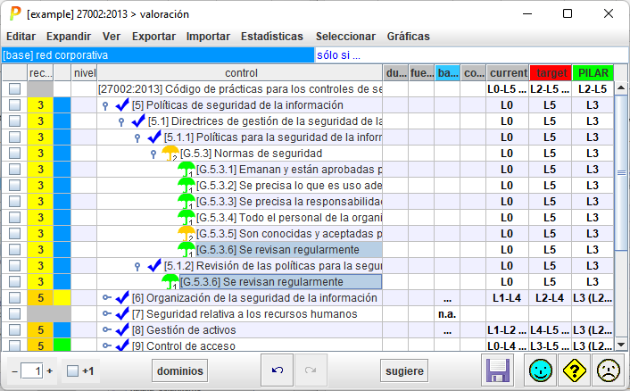The width and height of the screenshot is (630, 391).
Task: Open the Estadísticas menu
Action: 272,37
